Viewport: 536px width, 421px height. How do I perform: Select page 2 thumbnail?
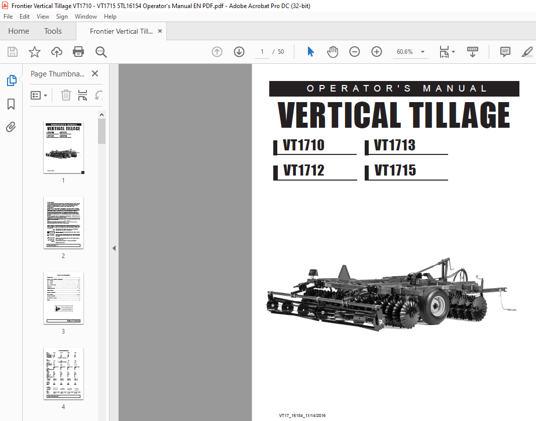[x=64, y=222]
